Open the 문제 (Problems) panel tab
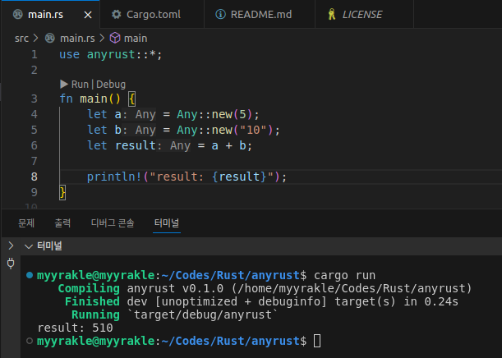The height and width of the screenshot is (358, 502). [x=26, y=223]
